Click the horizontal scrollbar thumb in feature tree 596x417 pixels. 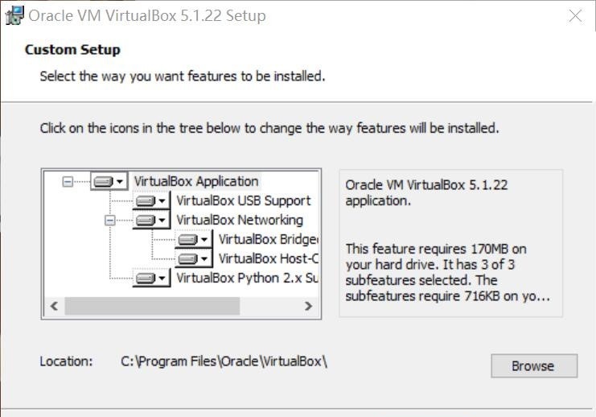pos(152,306)
